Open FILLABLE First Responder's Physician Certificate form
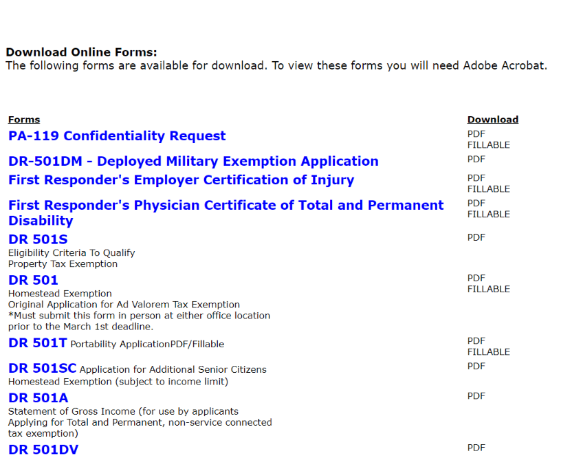Image resolution: width=583 pixels, height=458 pixels. coord(489,215)
